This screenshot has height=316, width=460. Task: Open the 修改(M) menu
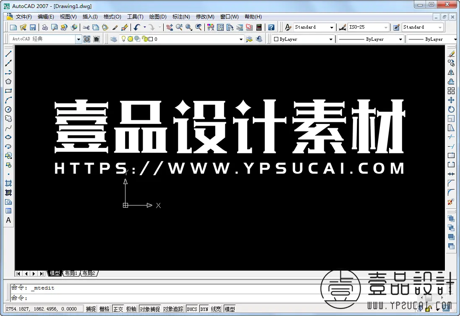(205, 17)
